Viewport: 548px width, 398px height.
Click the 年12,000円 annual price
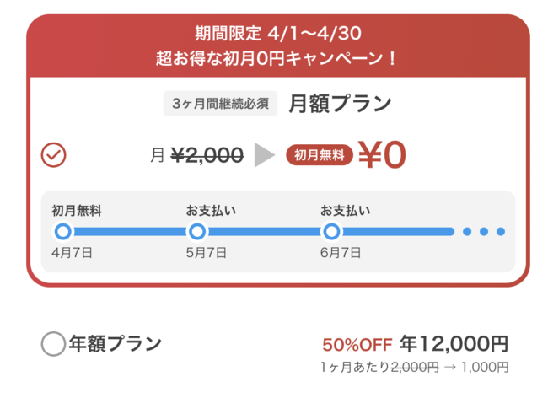click(x=454, y=344)
